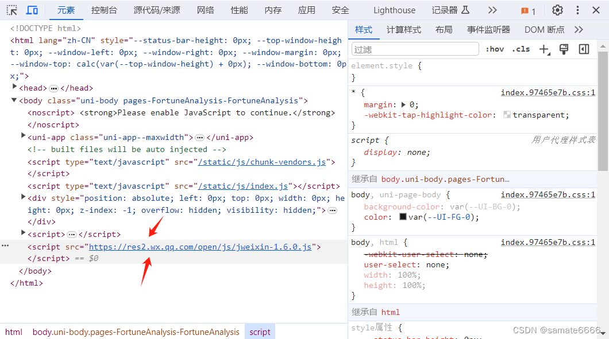
Task: Toggle the device toolbar emulation icon
Action: tap(32, 9)
